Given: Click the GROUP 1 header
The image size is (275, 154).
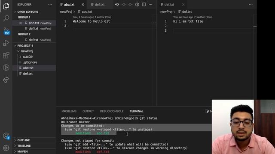Looking at the screenshot, I should point(24,18).
